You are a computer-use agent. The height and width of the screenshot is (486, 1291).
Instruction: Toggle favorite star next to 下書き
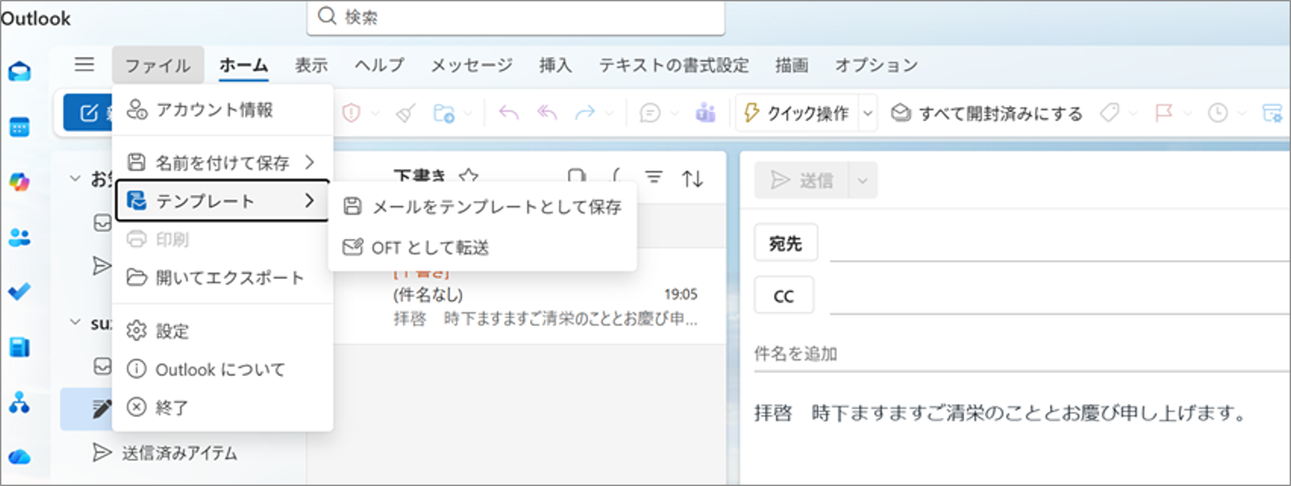coord(469,176)
